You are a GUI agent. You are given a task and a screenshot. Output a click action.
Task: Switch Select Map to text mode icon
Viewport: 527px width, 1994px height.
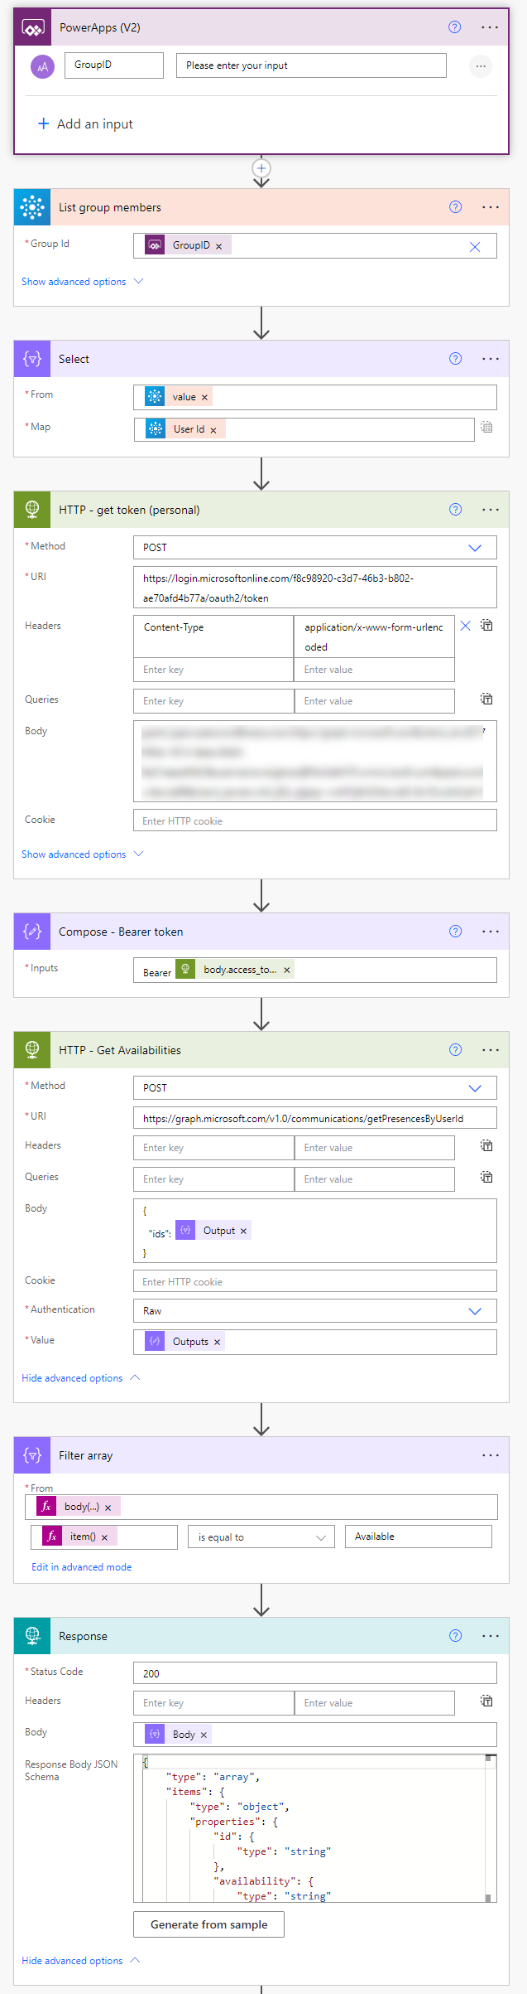[486, 428]
